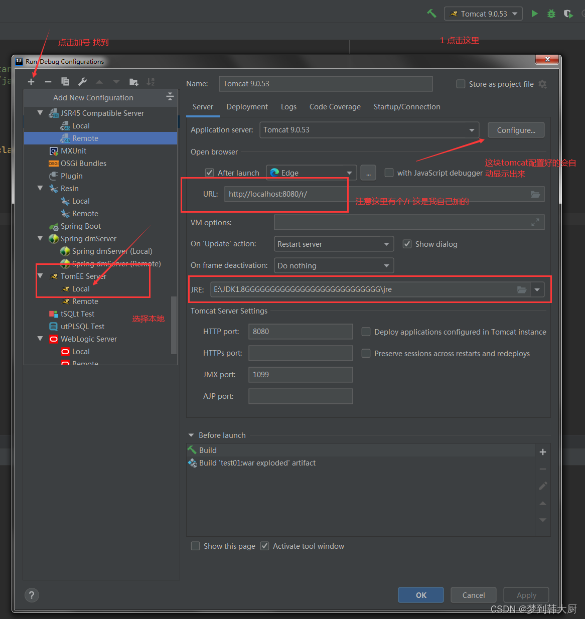Click the JMX port field with 1099
Viewport: 585px width, 619px height.
click(x=301, y=375)
